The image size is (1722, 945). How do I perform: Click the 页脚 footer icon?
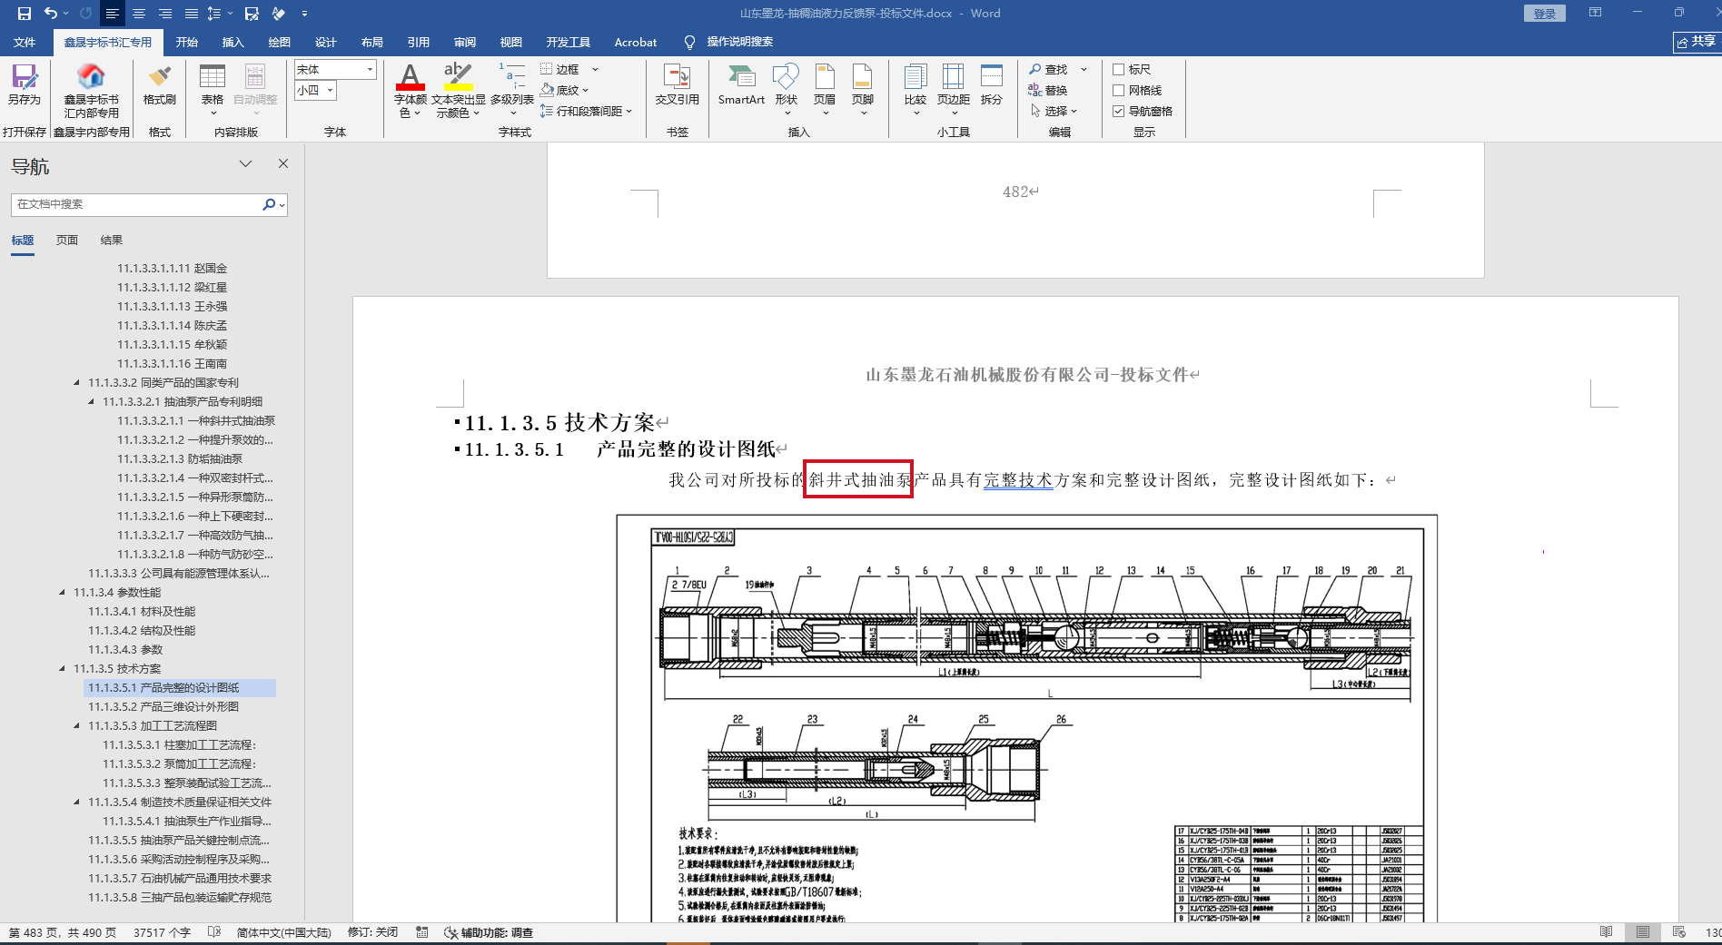(863, 89)
